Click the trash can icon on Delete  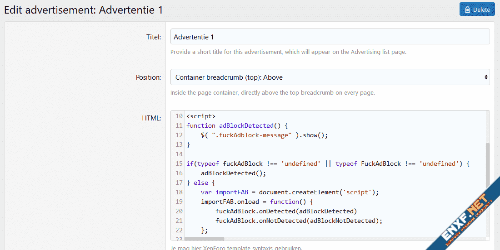467,10
